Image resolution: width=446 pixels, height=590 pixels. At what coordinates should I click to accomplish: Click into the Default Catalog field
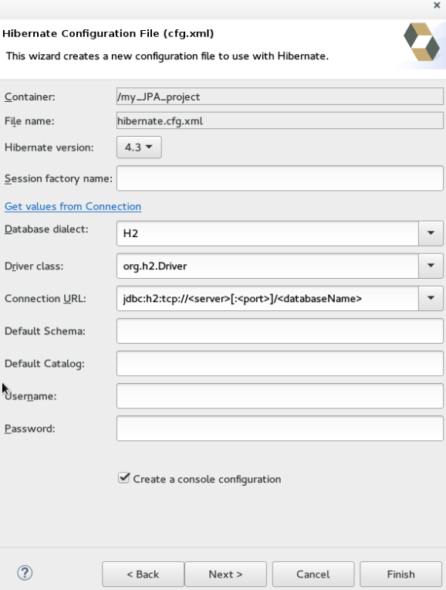[280, 363]
